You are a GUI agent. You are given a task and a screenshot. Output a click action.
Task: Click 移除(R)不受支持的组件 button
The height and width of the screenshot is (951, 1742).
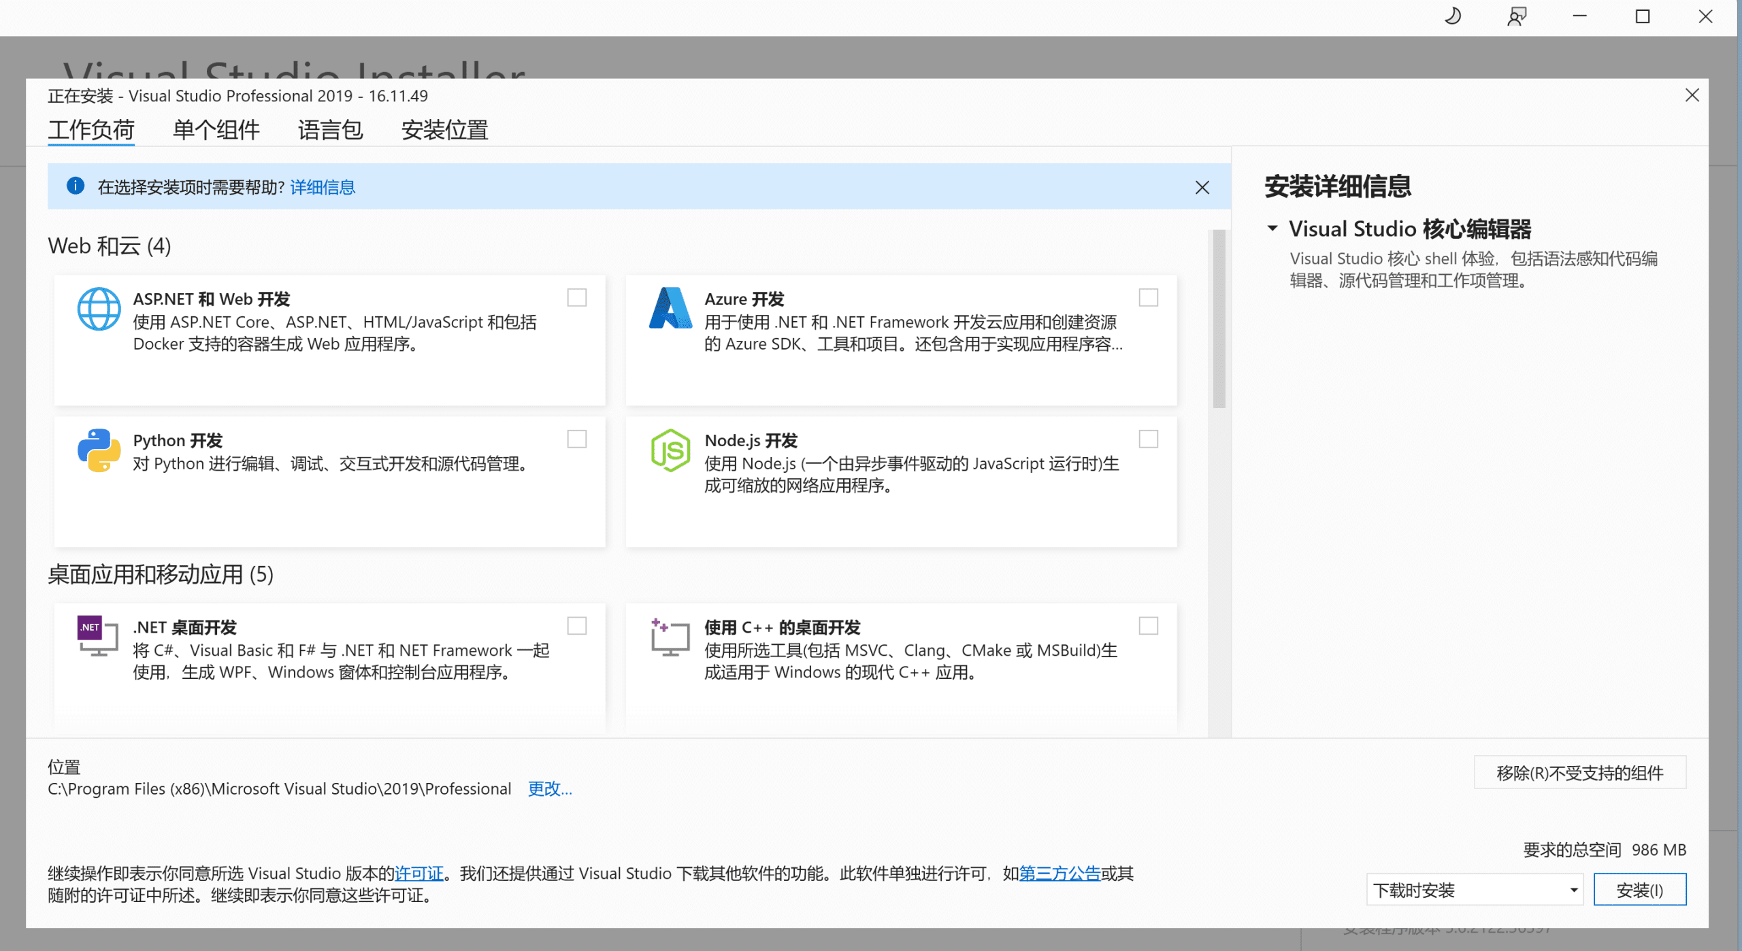point(1579,772)
